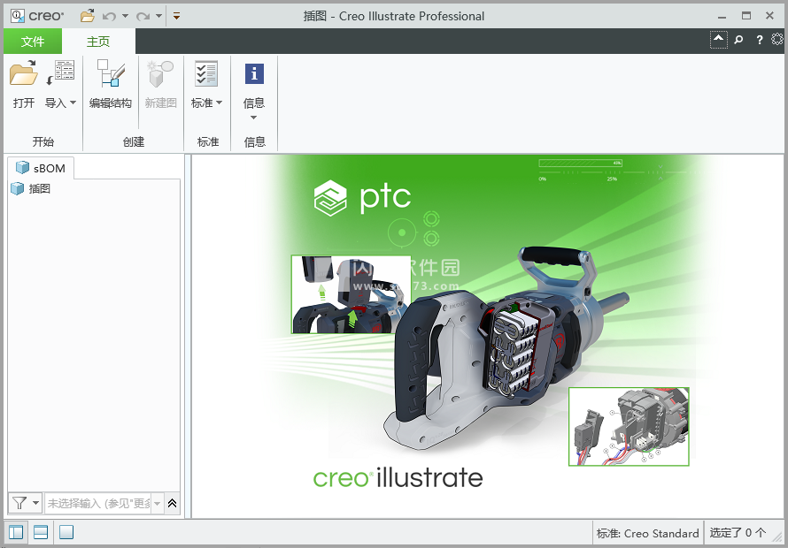Click the filter funnel icon
This screenshot has height=548, width=788.
19,503
